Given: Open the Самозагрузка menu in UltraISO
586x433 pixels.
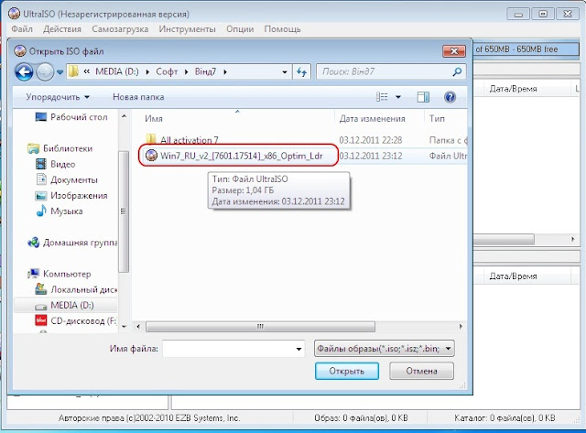Looking at the screenshot, I should click(x=120, y=28).
